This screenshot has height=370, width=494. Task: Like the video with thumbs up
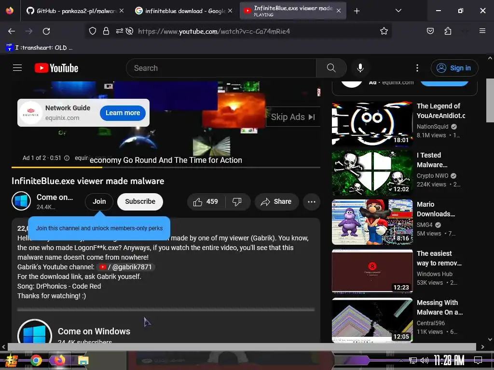(206, 202)
